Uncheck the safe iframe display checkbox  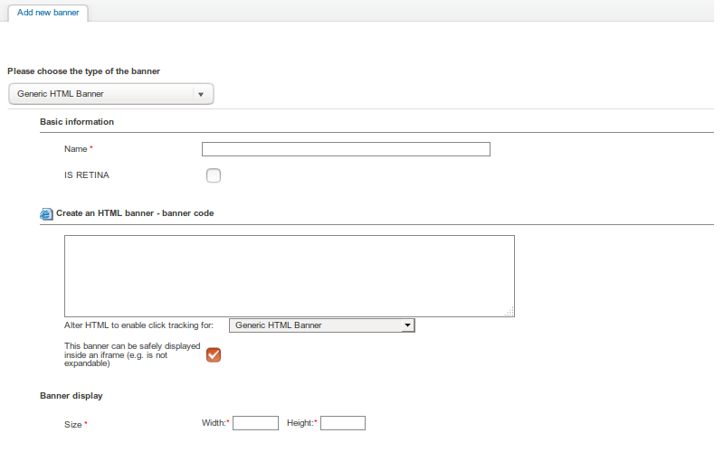(214, 354)
